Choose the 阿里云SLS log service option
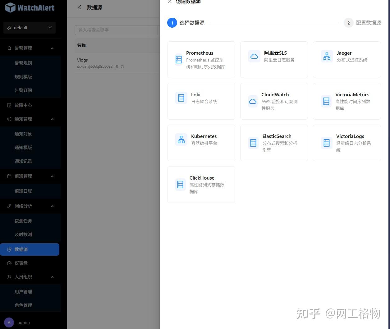 tap(274, 59)
